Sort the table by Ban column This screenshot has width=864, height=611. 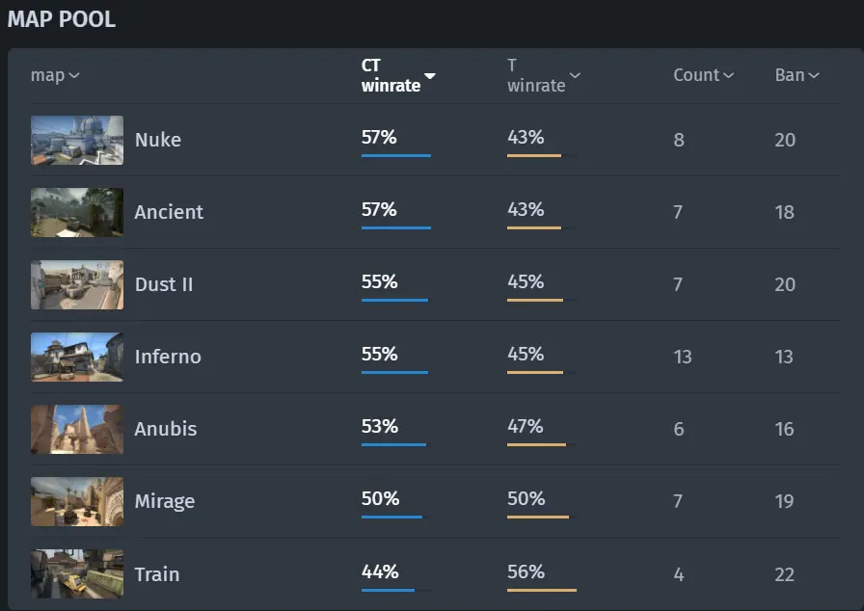796,75
